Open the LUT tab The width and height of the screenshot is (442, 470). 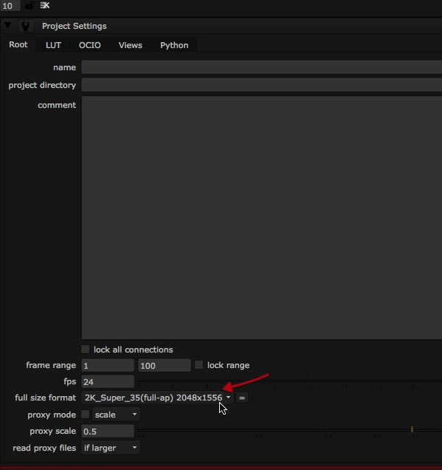click(53, 45)
